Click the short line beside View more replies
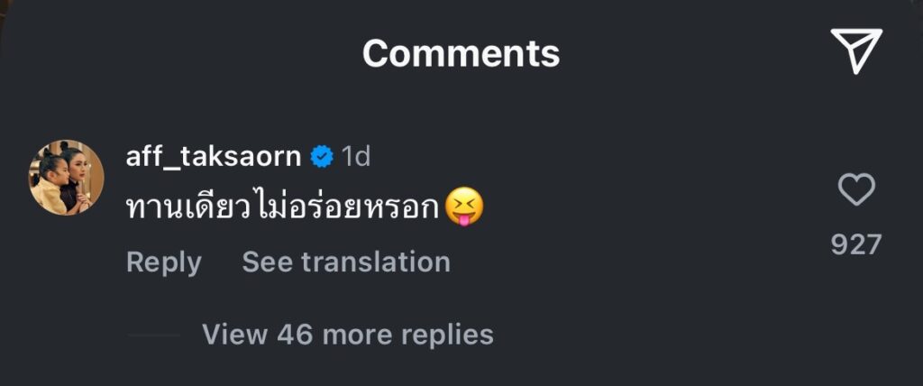Viewport: 923px width, 386px height. tap(153, 335)
